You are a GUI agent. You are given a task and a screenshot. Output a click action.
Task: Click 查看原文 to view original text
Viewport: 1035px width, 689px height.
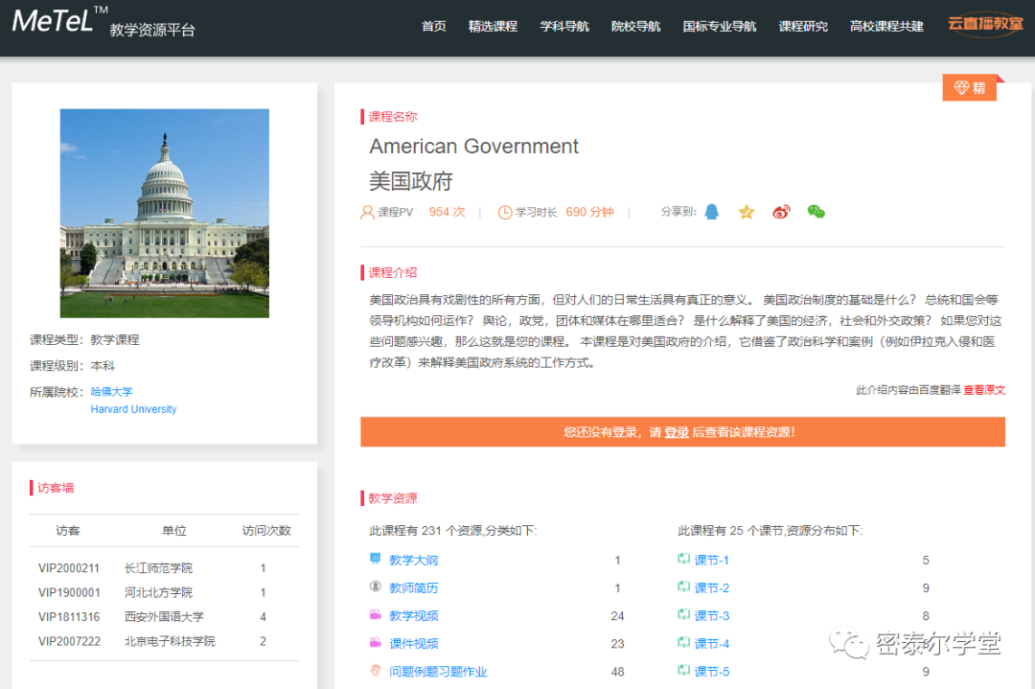click(x=984, y=390)
